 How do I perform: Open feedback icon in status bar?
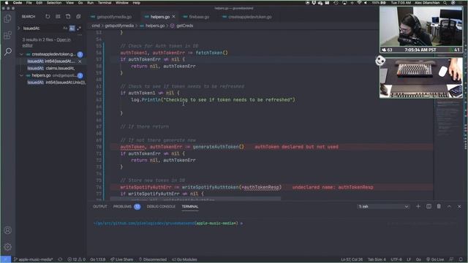451,259
